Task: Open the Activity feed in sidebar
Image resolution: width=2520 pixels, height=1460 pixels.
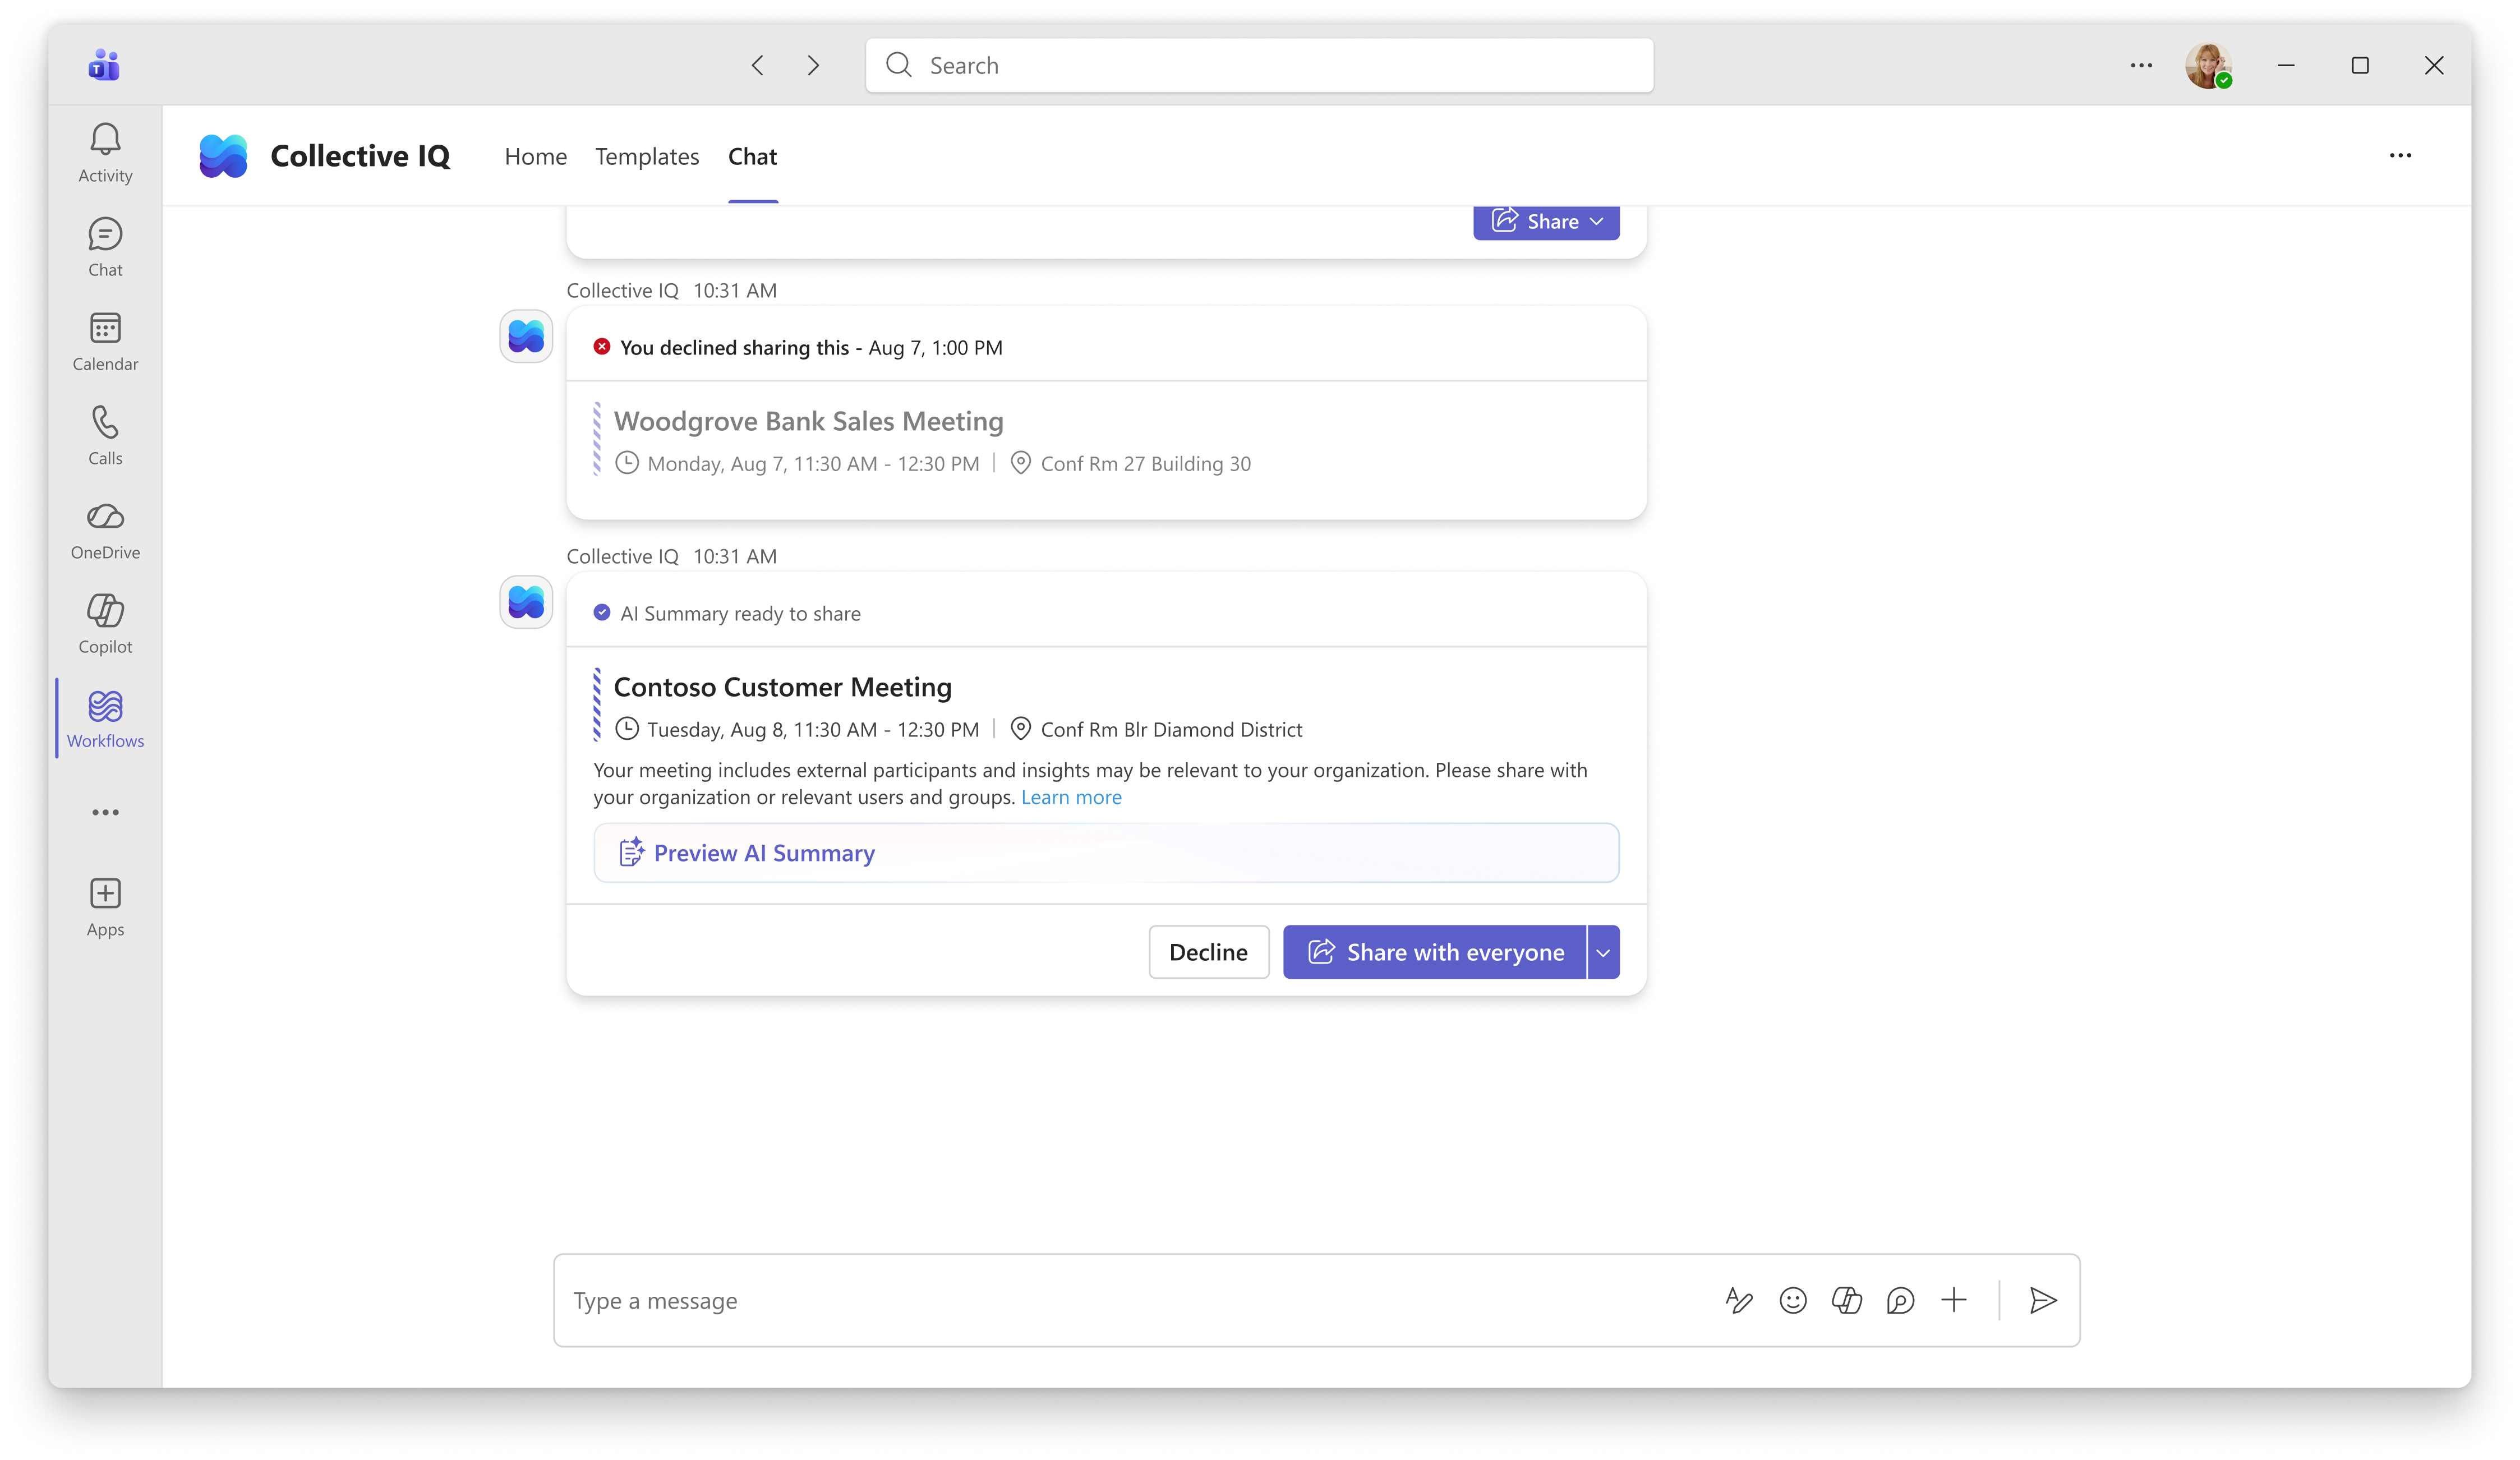Action: tap(105, 153)
